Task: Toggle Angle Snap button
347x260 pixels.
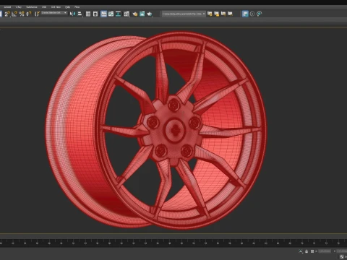Action: [x=14, y=14]
